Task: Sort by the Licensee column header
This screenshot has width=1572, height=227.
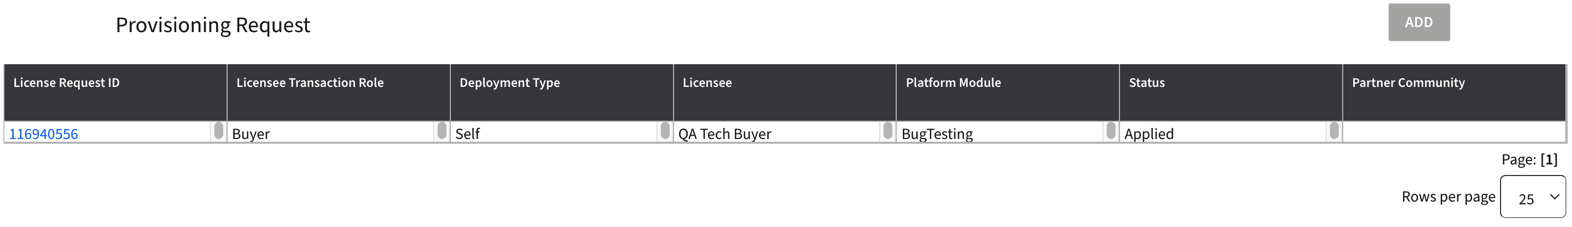Action: pyautogui.click(x=707, y=83)
